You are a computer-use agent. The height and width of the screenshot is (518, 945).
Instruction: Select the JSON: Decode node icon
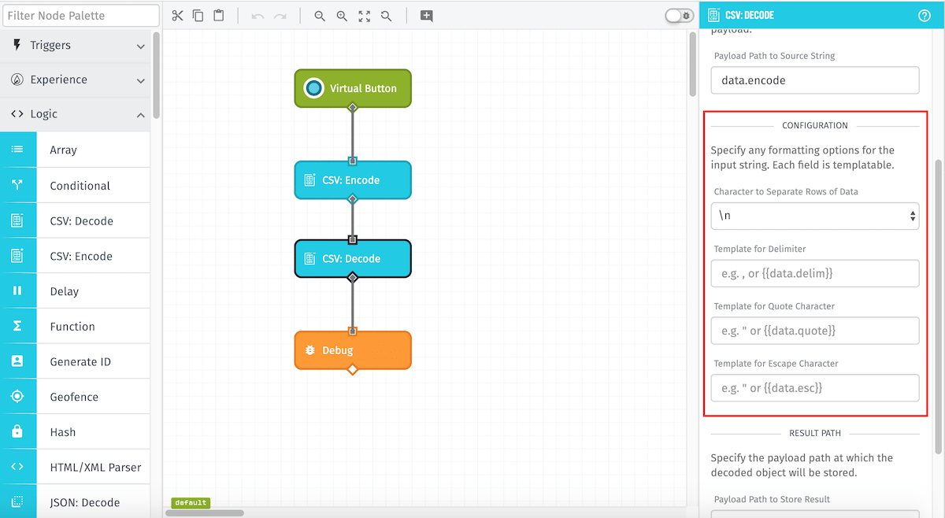[18, 501]
